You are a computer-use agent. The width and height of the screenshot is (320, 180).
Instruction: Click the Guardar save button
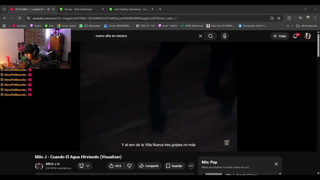point(174,166)
